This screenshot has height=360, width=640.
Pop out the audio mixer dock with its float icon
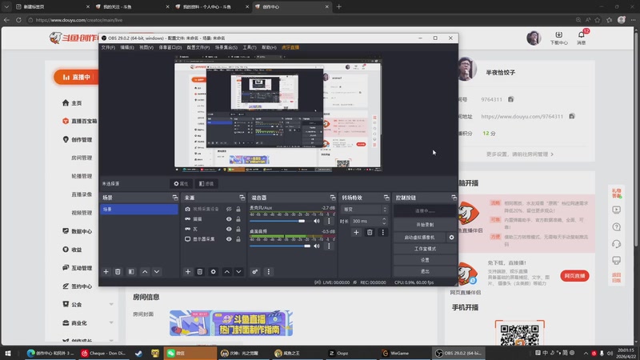333,198
